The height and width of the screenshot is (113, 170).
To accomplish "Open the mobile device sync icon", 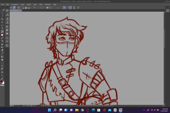I will pyautogui.click(x=74, y=7).
